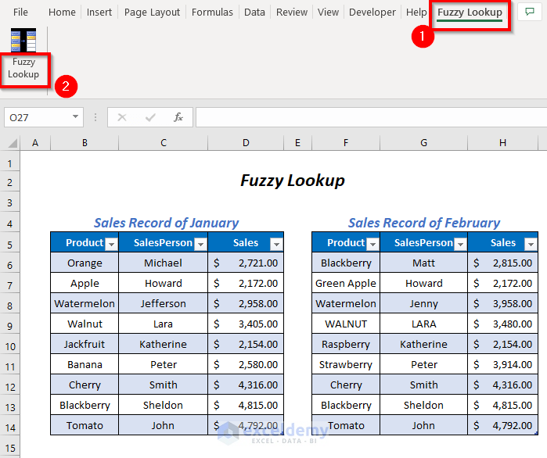Open January Product filter dropdown
Image resolution: width=547 pixels, height=458 pixels.
pyautogui.click(x=111, y=245)
